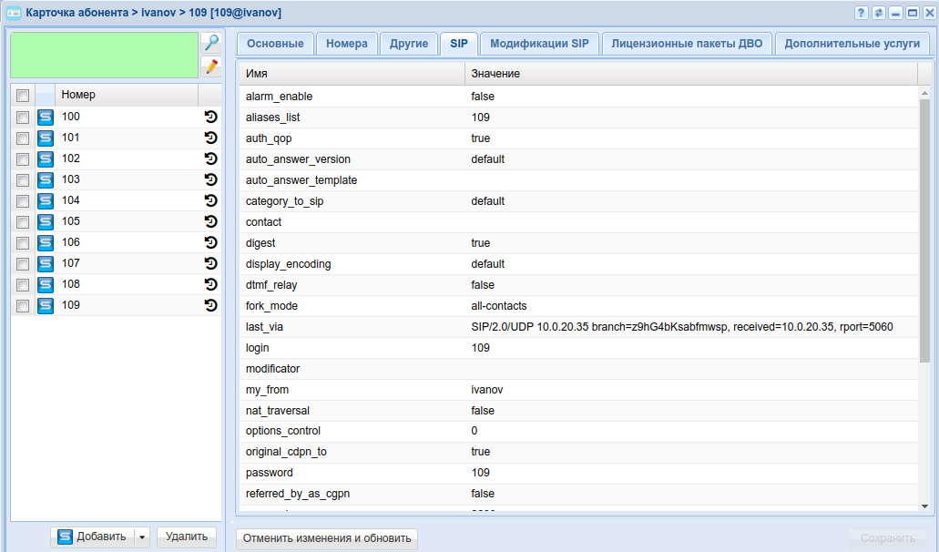Switch to the Номера tab
The image size is (939, 552).
tap(347, 44)
